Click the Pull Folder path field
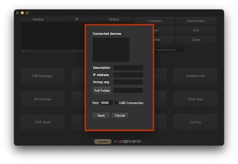The height and width of the screenshot is (164, 238). [128, 91]
